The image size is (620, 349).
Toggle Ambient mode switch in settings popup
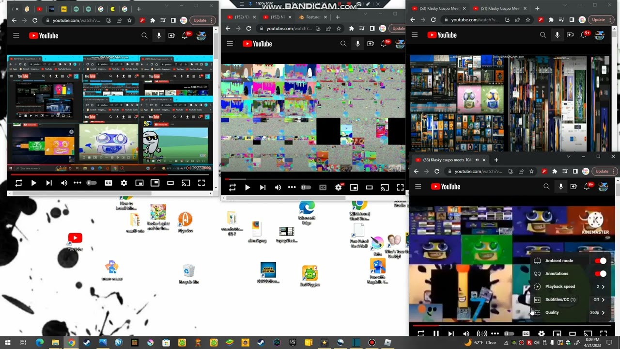[601, 261]
